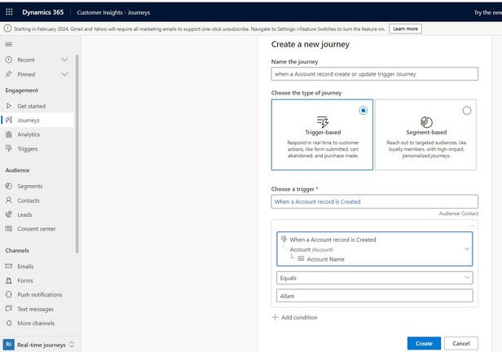Expand the Pinned section chevron
Screen dimensions: 502x352
pos(64,74)
